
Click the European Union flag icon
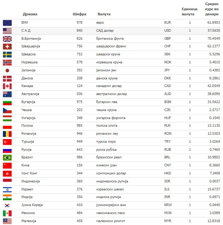click(7, 23)
